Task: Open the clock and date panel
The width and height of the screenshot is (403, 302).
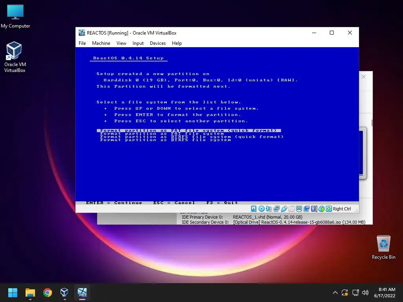Action: 385,293
